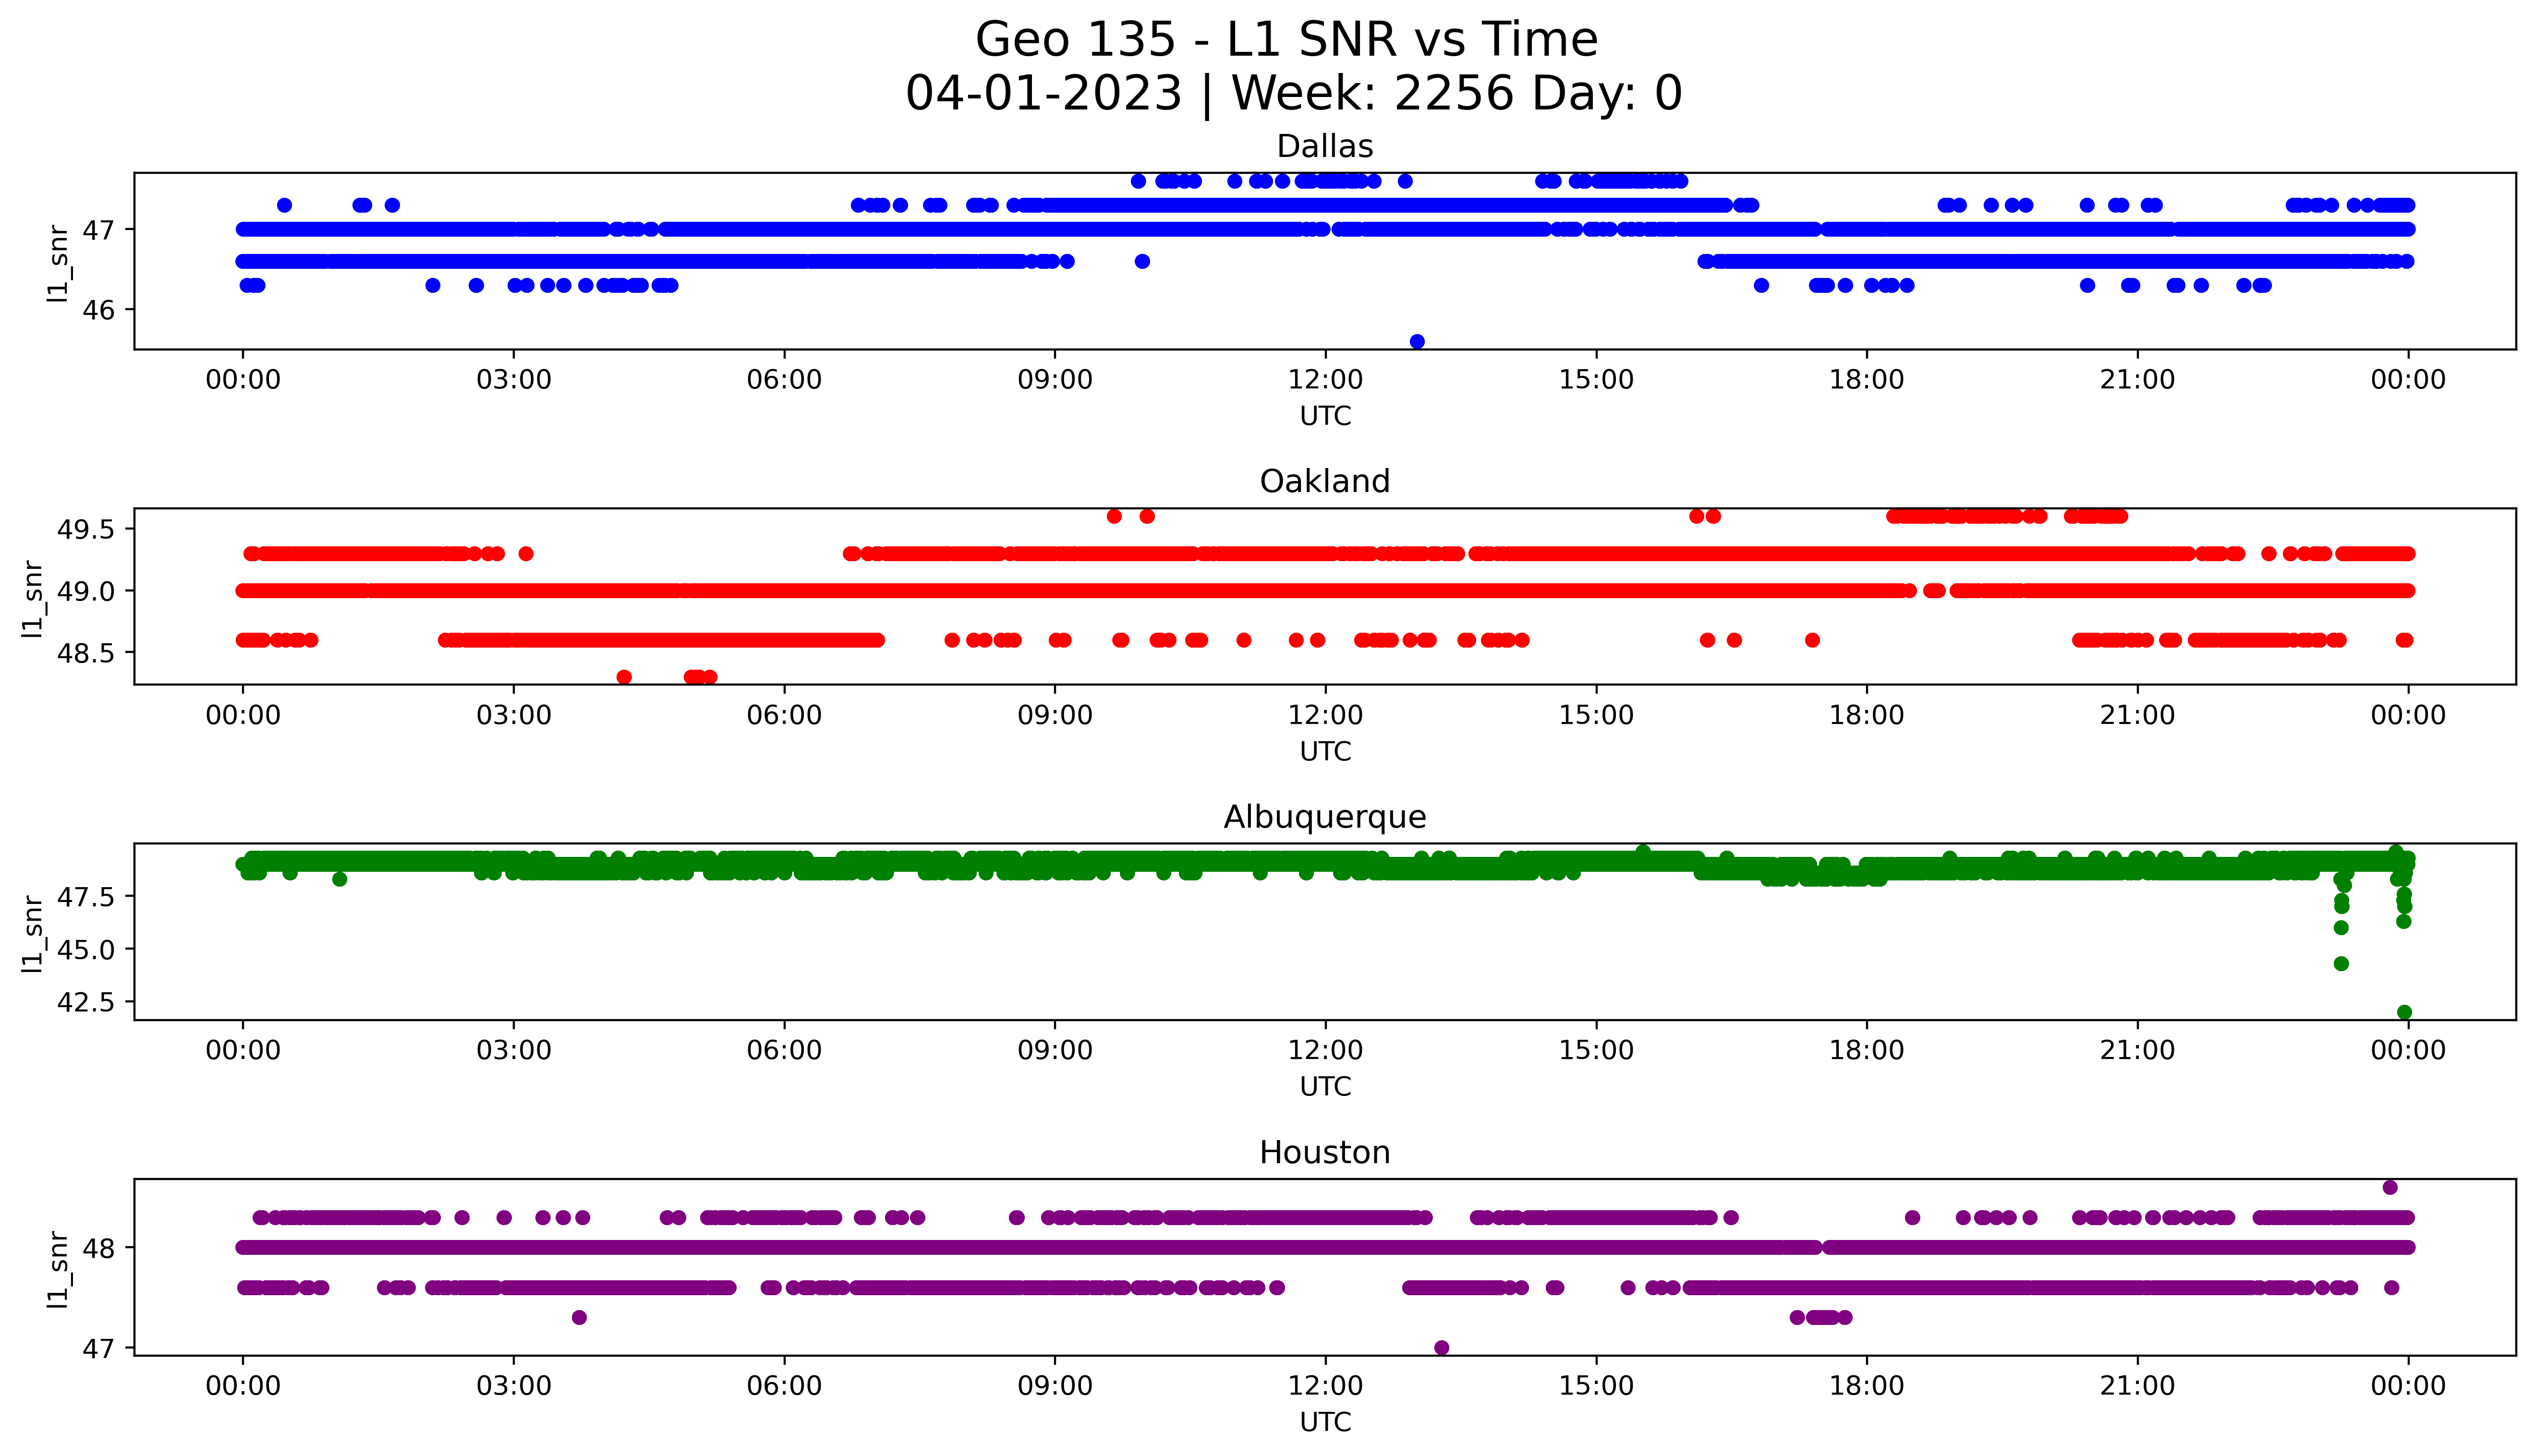Click the 18:00 tick label on Oakland plot
Viewport: 2535px width, 1456px height.
(1867, 715)
